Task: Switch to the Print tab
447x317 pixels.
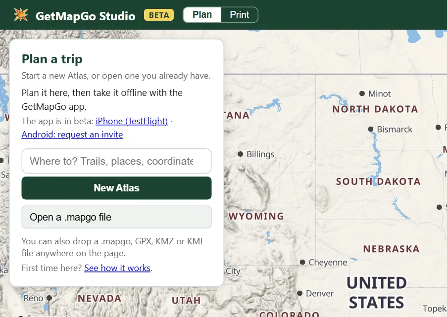Action: (240, 14)
